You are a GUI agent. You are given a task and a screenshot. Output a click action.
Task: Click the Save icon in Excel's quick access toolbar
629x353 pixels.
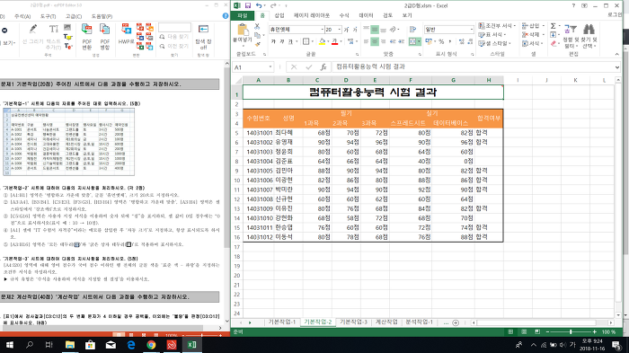(248, 5)
